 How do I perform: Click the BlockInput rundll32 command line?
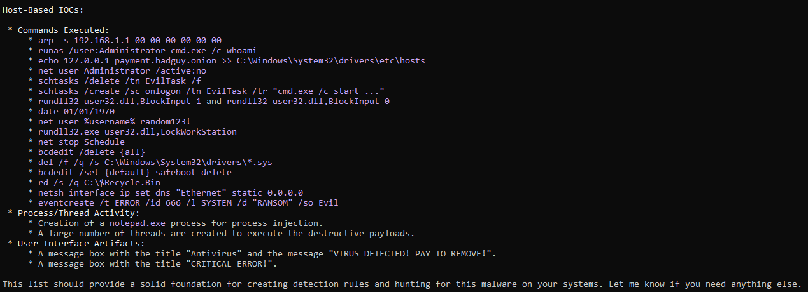click(214, 102)
